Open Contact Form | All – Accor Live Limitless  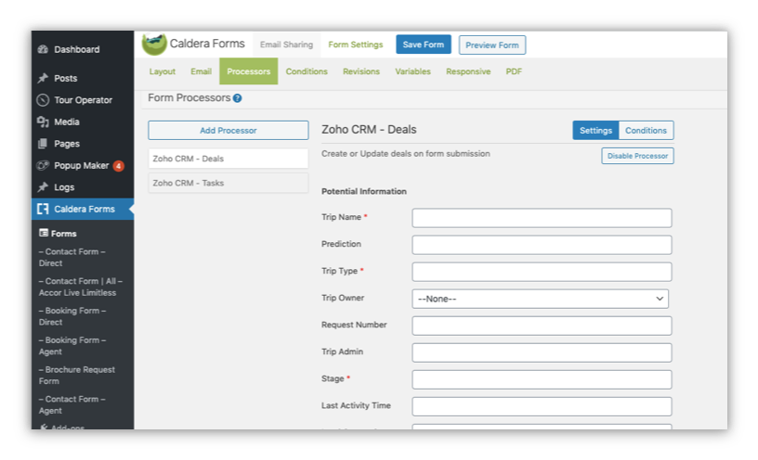tap(80, 287)
